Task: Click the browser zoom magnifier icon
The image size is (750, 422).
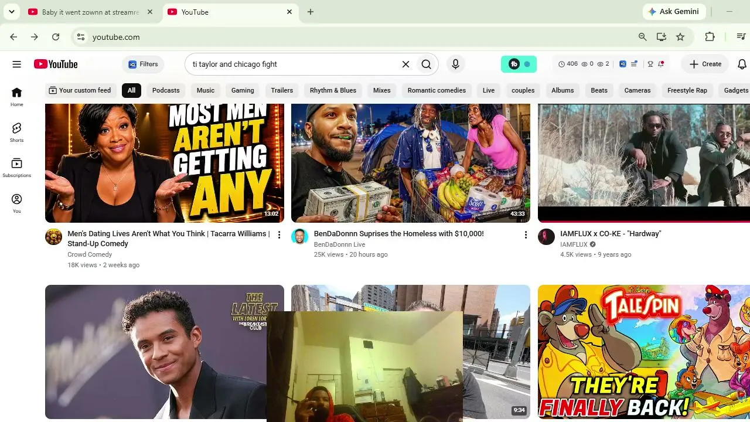Action: tap(643, 37)
